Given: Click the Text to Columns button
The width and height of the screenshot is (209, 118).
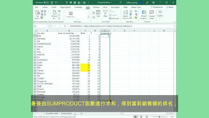Looking at the screenshot, I should [x=125, y=15].
